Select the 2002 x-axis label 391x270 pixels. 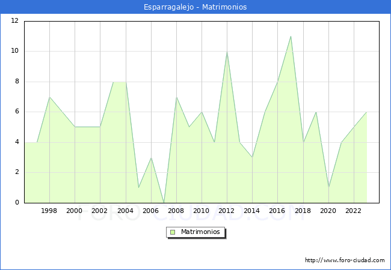point(99,211)
